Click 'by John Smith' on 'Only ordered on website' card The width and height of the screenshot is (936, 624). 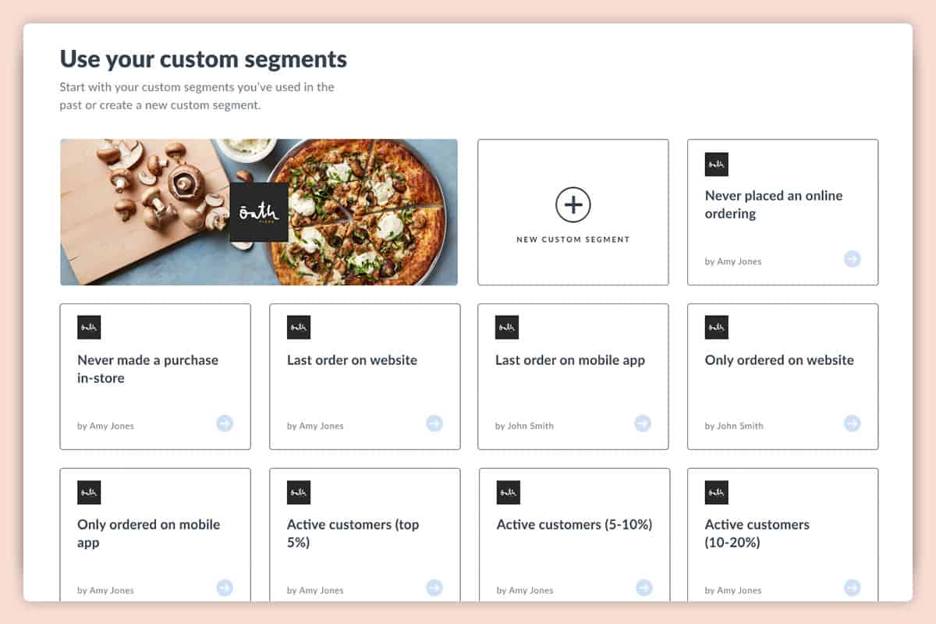click(734, 426)
